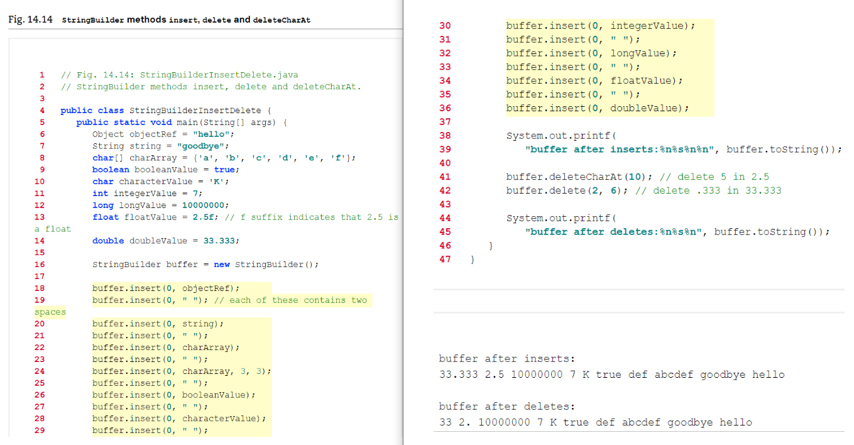This screenshot has width=854, height=445.
Task: Click the buffer after inserts format string
Action: click(x=619, y=149)
